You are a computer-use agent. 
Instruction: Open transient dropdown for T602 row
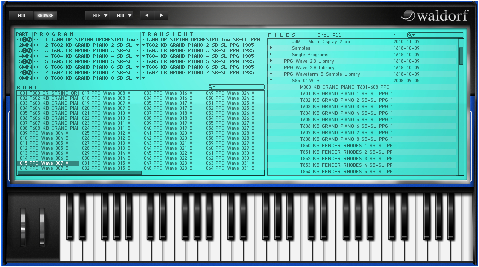tap(143, 45)
